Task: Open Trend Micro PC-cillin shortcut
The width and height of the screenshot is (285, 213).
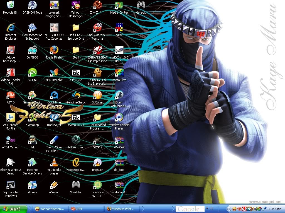Action: [54, 140]
